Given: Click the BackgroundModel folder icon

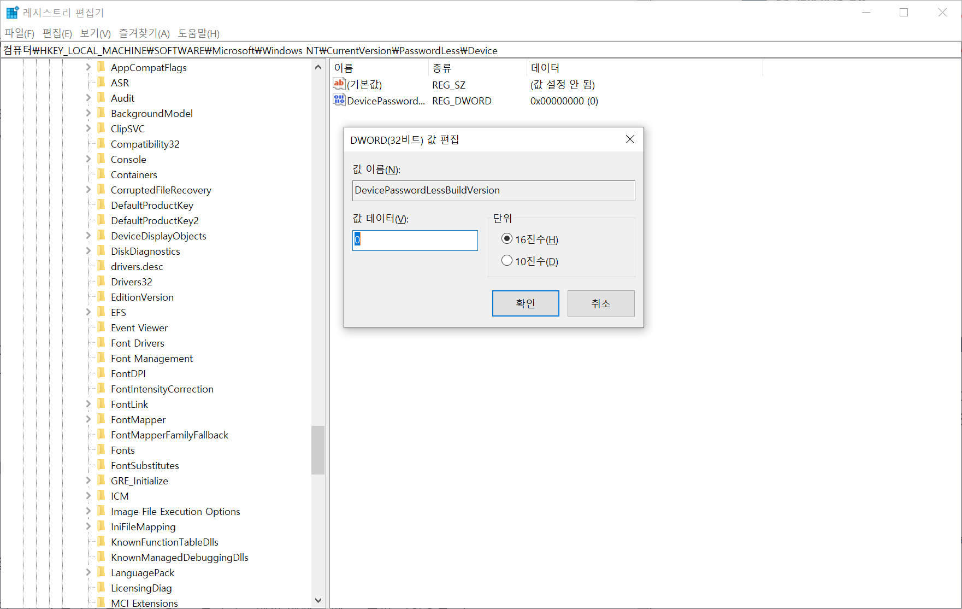Looking at the screenshot, I should click(101, 113).
